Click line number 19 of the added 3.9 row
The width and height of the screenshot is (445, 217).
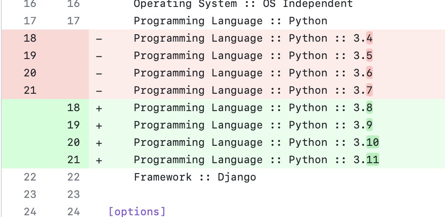click(74, 125)
